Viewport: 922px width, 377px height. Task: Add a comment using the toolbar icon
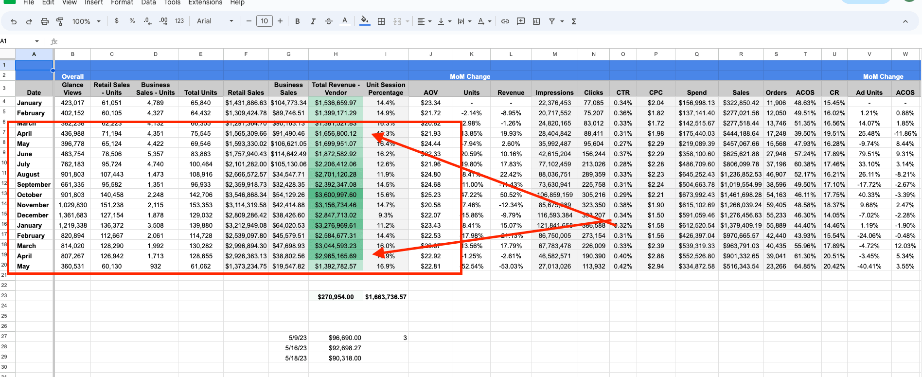pos(521,21)
